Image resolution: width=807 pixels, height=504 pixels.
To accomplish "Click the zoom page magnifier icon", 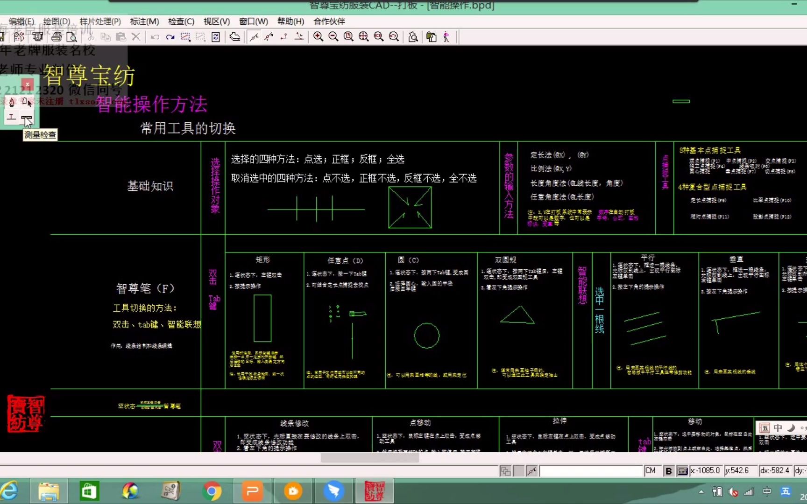I will [x=348, y=37].
